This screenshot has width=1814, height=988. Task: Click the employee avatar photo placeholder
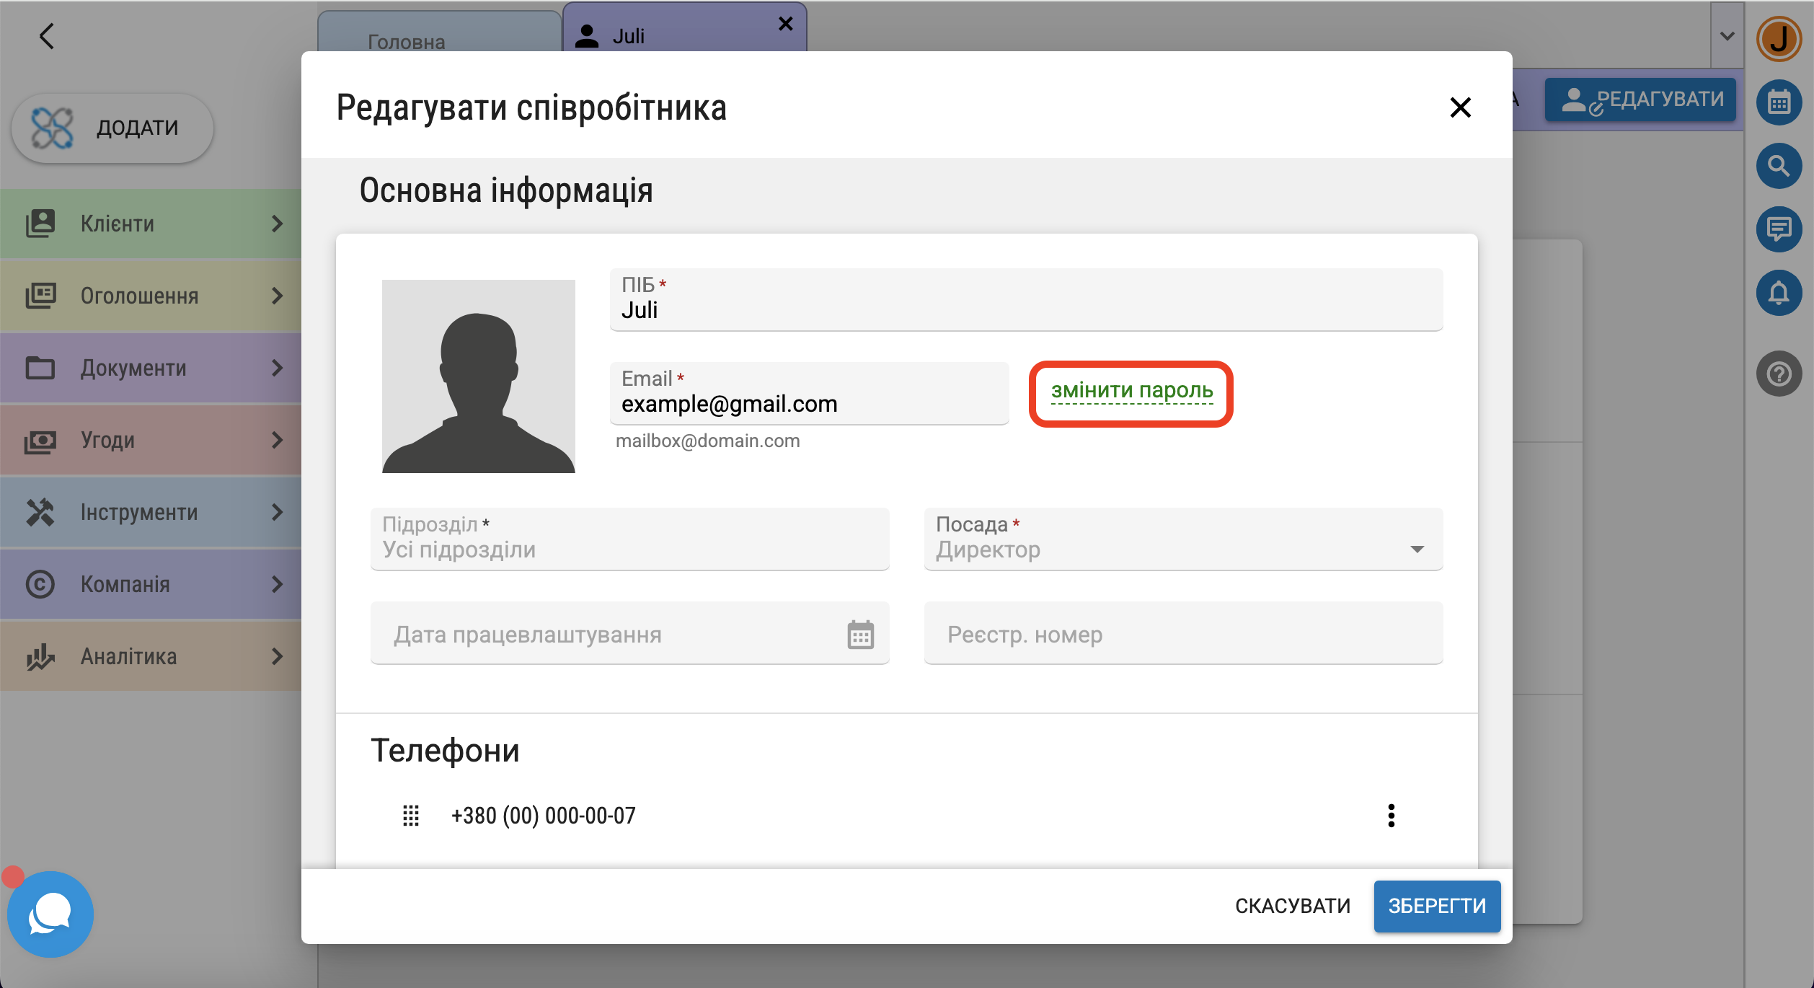(478, 376)
